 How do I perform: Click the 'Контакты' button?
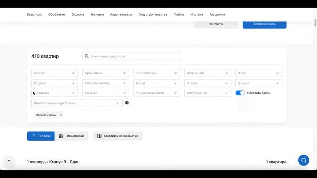pyautogui.click(x=216, y=24)
